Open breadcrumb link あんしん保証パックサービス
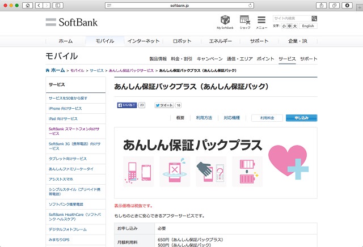 click(x=131, y=70)
